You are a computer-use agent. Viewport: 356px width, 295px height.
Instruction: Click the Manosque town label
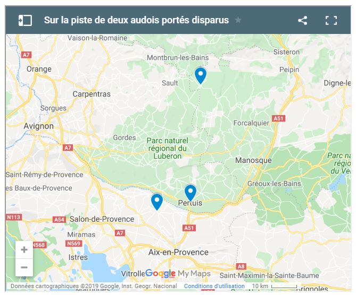pos(253,160)
